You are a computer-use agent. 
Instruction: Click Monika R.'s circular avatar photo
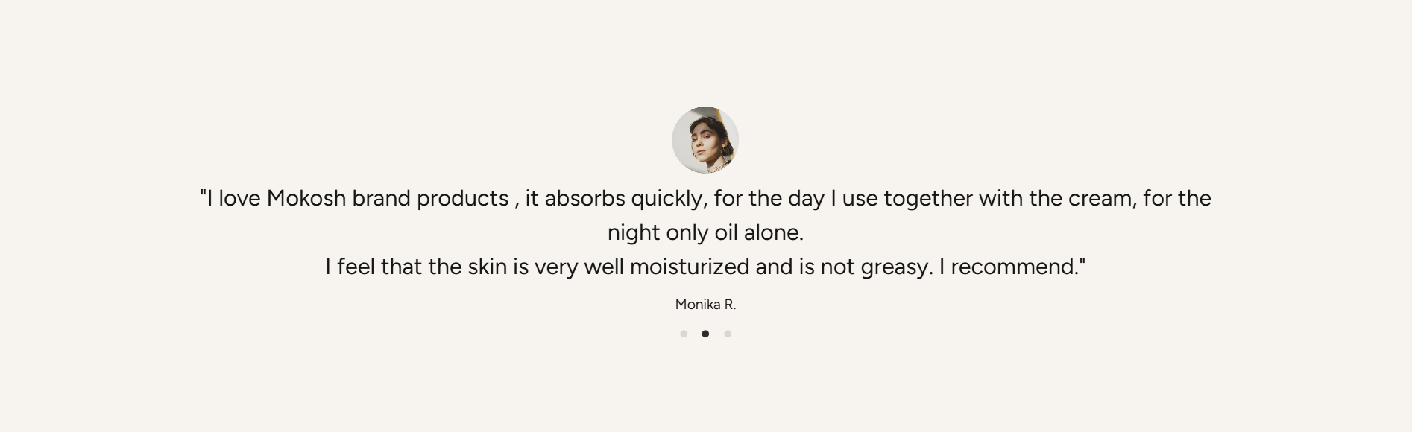coord(705,140)
